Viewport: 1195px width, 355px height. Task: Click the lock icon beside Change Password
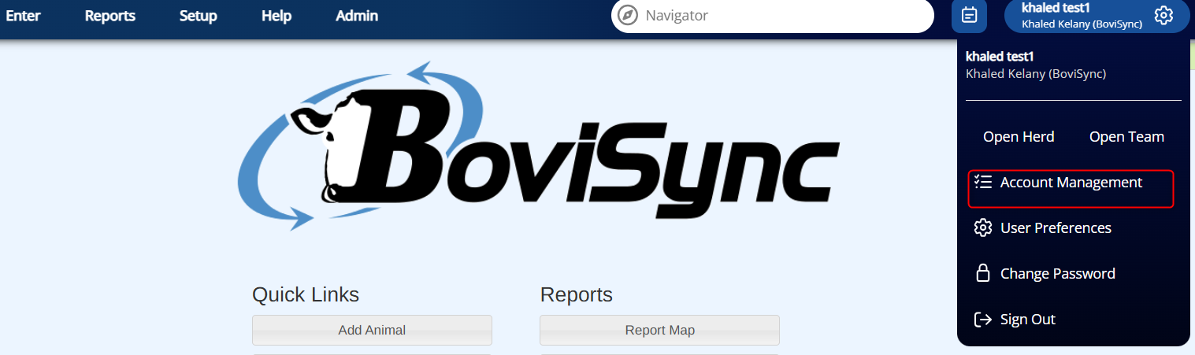(x=982, y=273)
